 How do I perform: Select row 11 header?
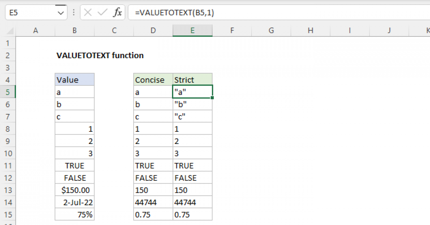click(8, 166)
